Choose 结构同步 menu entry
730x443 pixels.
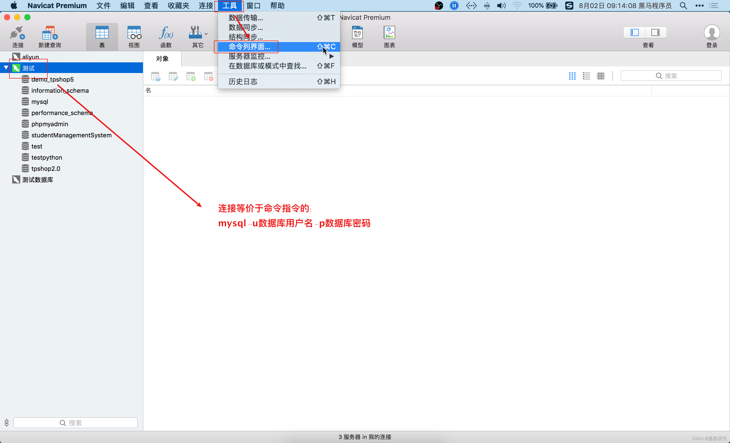point(279,37)
